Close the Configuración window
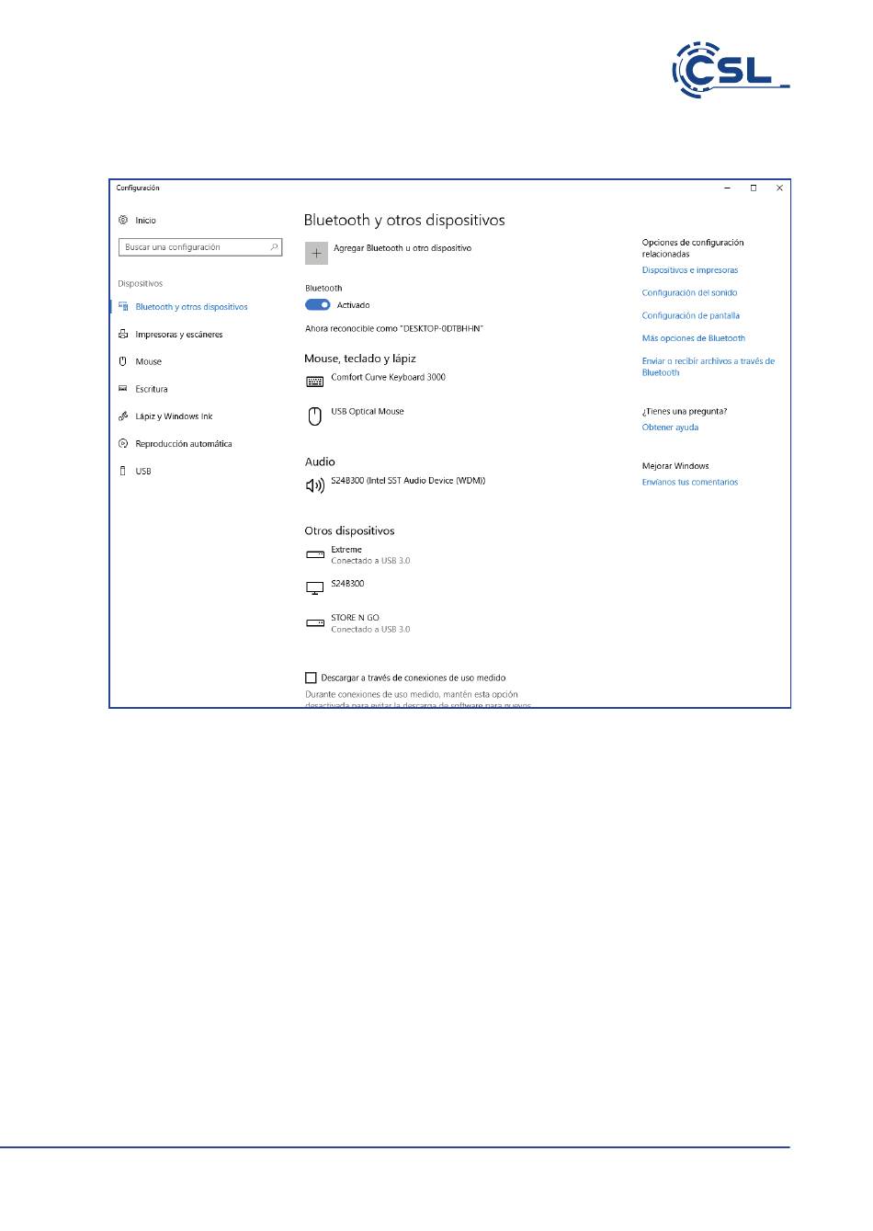 (779, 188)
